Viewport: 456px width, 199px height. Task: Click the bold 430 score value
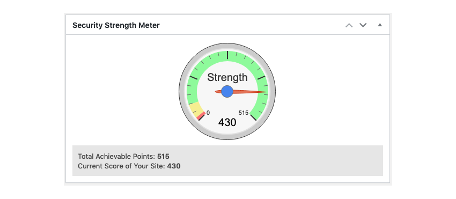(x=174, y=166)
